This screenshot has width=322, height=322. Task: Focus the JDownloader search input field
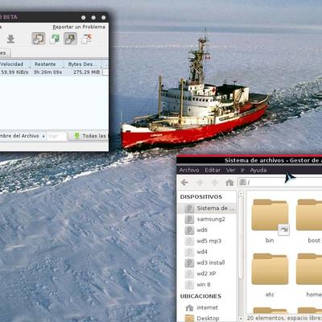coord(56,136)
